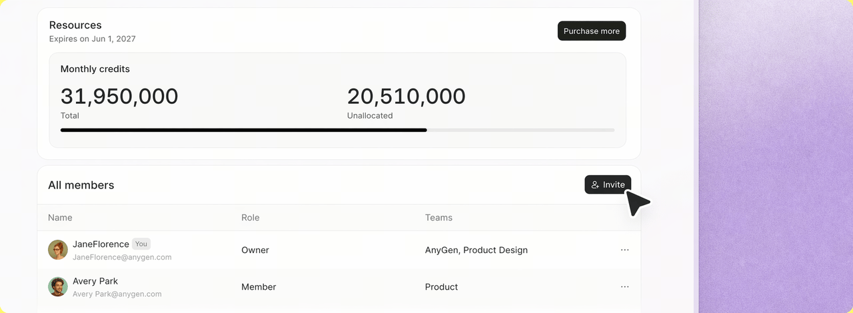This screenshot has height=313, width=853.
Task: Select the Avery Park@anygen.com email text
Action: (117, 294)
